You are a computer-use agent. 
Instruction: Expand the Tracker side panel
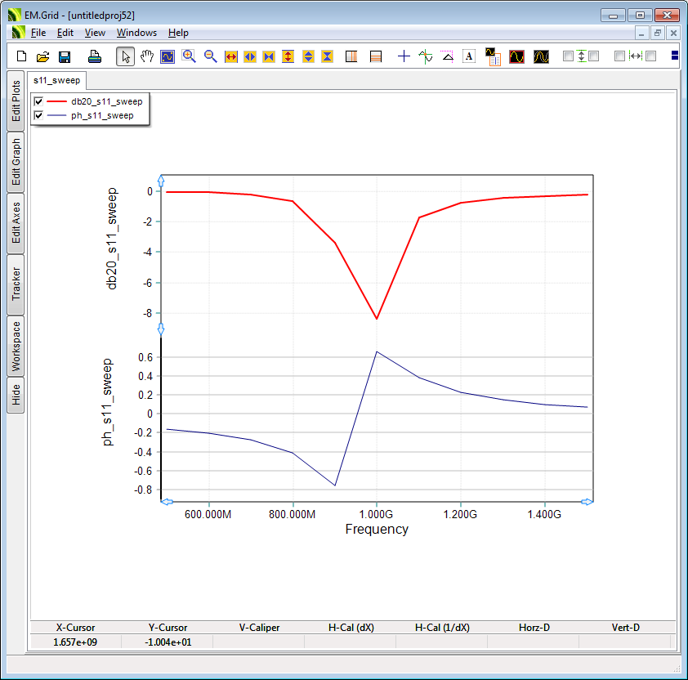[16, 284]
